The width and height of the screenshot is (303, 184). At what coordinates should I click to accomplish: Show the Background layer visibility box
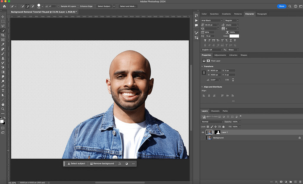point(203,138)
